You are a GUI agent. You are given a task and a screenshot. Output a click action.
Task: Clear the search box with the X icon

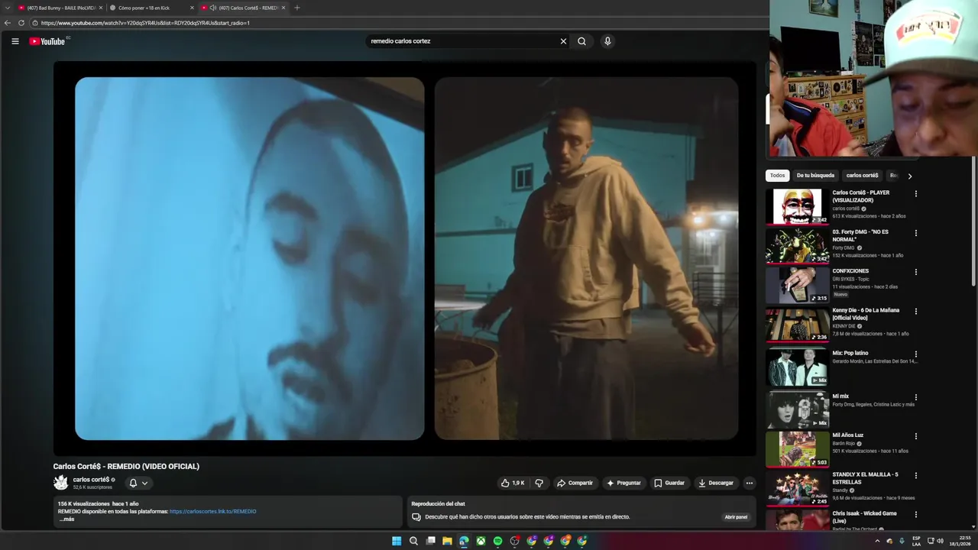pyautogui.click(x=563, y=41)
